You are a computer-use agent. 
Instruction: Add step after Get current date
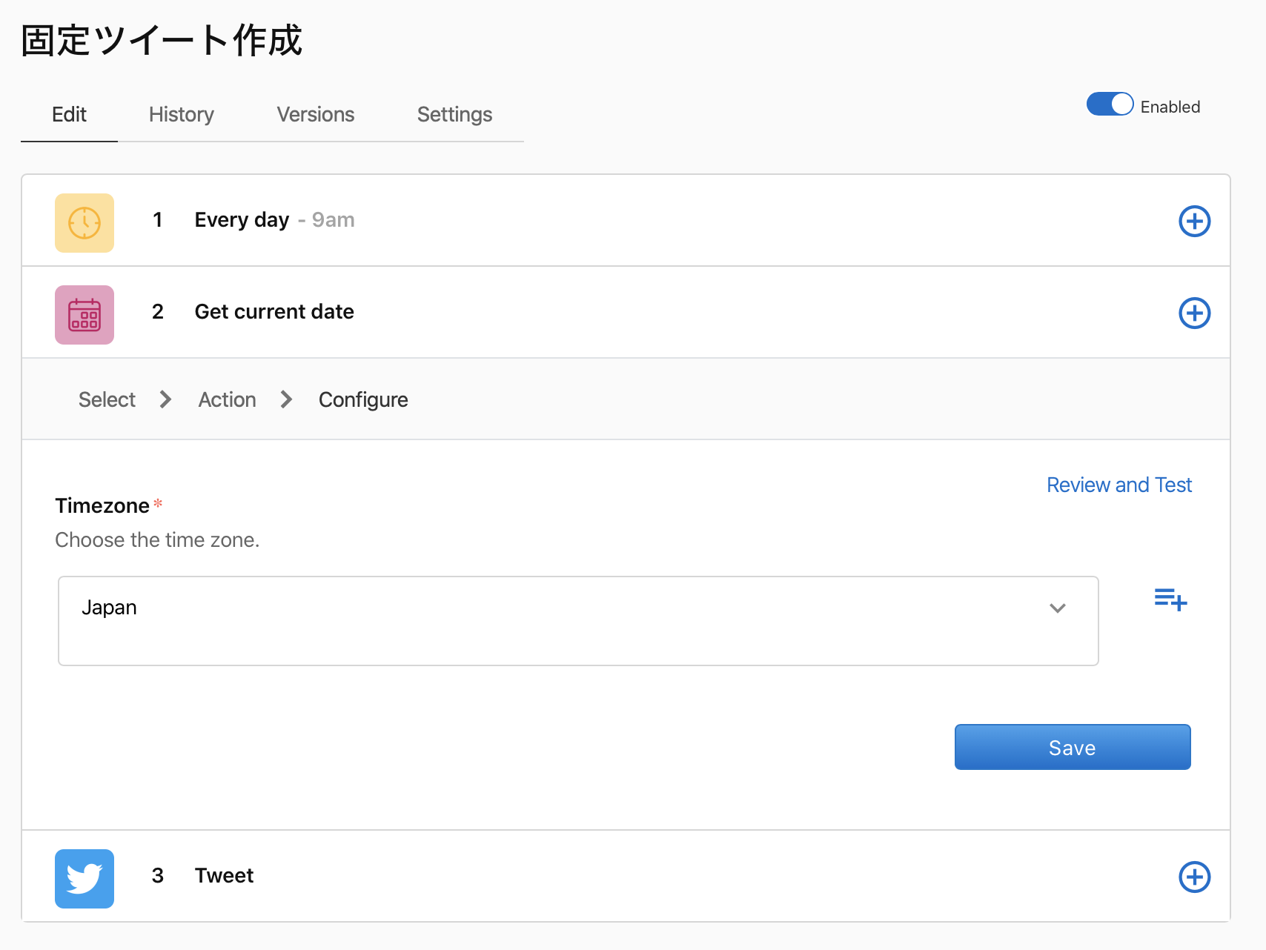click(x=1194, y=313)
